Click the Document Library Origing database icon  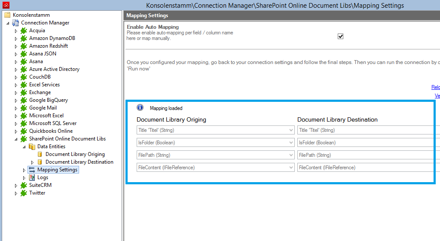coord(40,154)
